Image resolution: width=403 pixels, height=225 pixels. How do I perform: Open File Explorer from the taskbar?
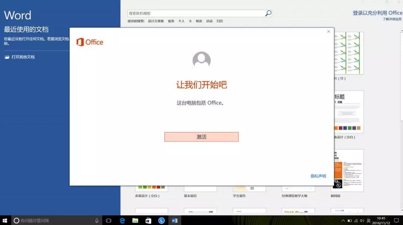coord(135,221)
